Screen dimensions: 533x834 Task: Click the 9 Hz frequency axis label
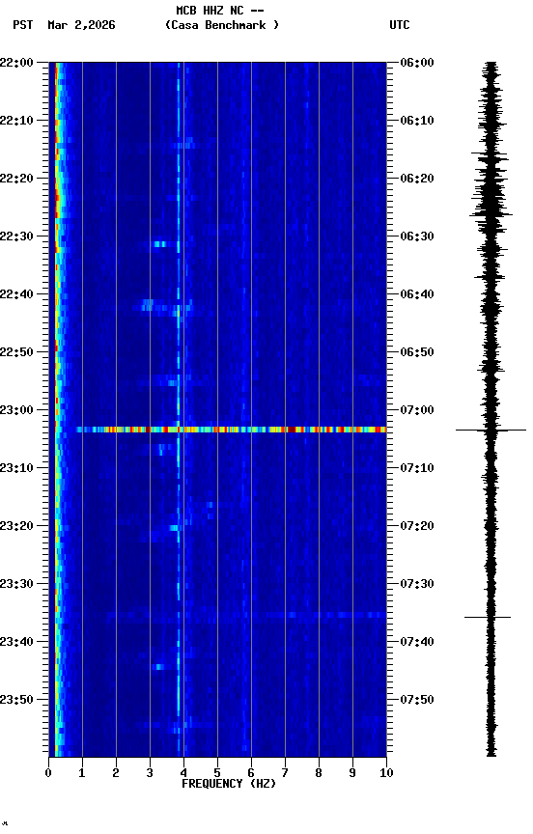click(x=352, y=773)
